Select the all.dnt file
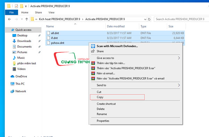Image resolution: width=209 pixels, height=137 pixels. (115, 33)
